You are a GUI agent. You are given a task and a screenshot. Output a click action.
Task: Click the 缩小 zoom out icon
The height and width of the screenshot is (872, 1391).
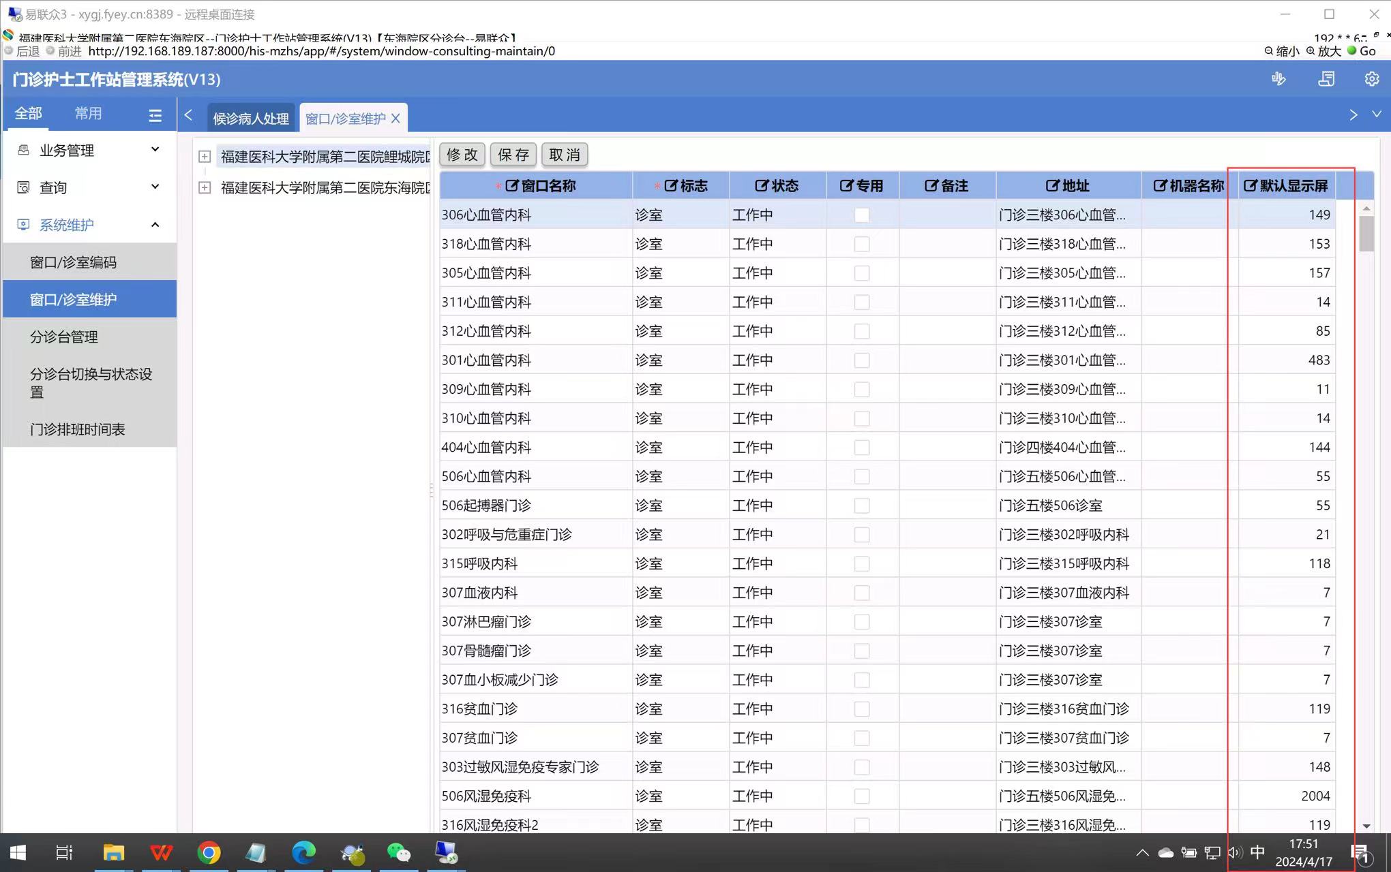click(1269, 51)
